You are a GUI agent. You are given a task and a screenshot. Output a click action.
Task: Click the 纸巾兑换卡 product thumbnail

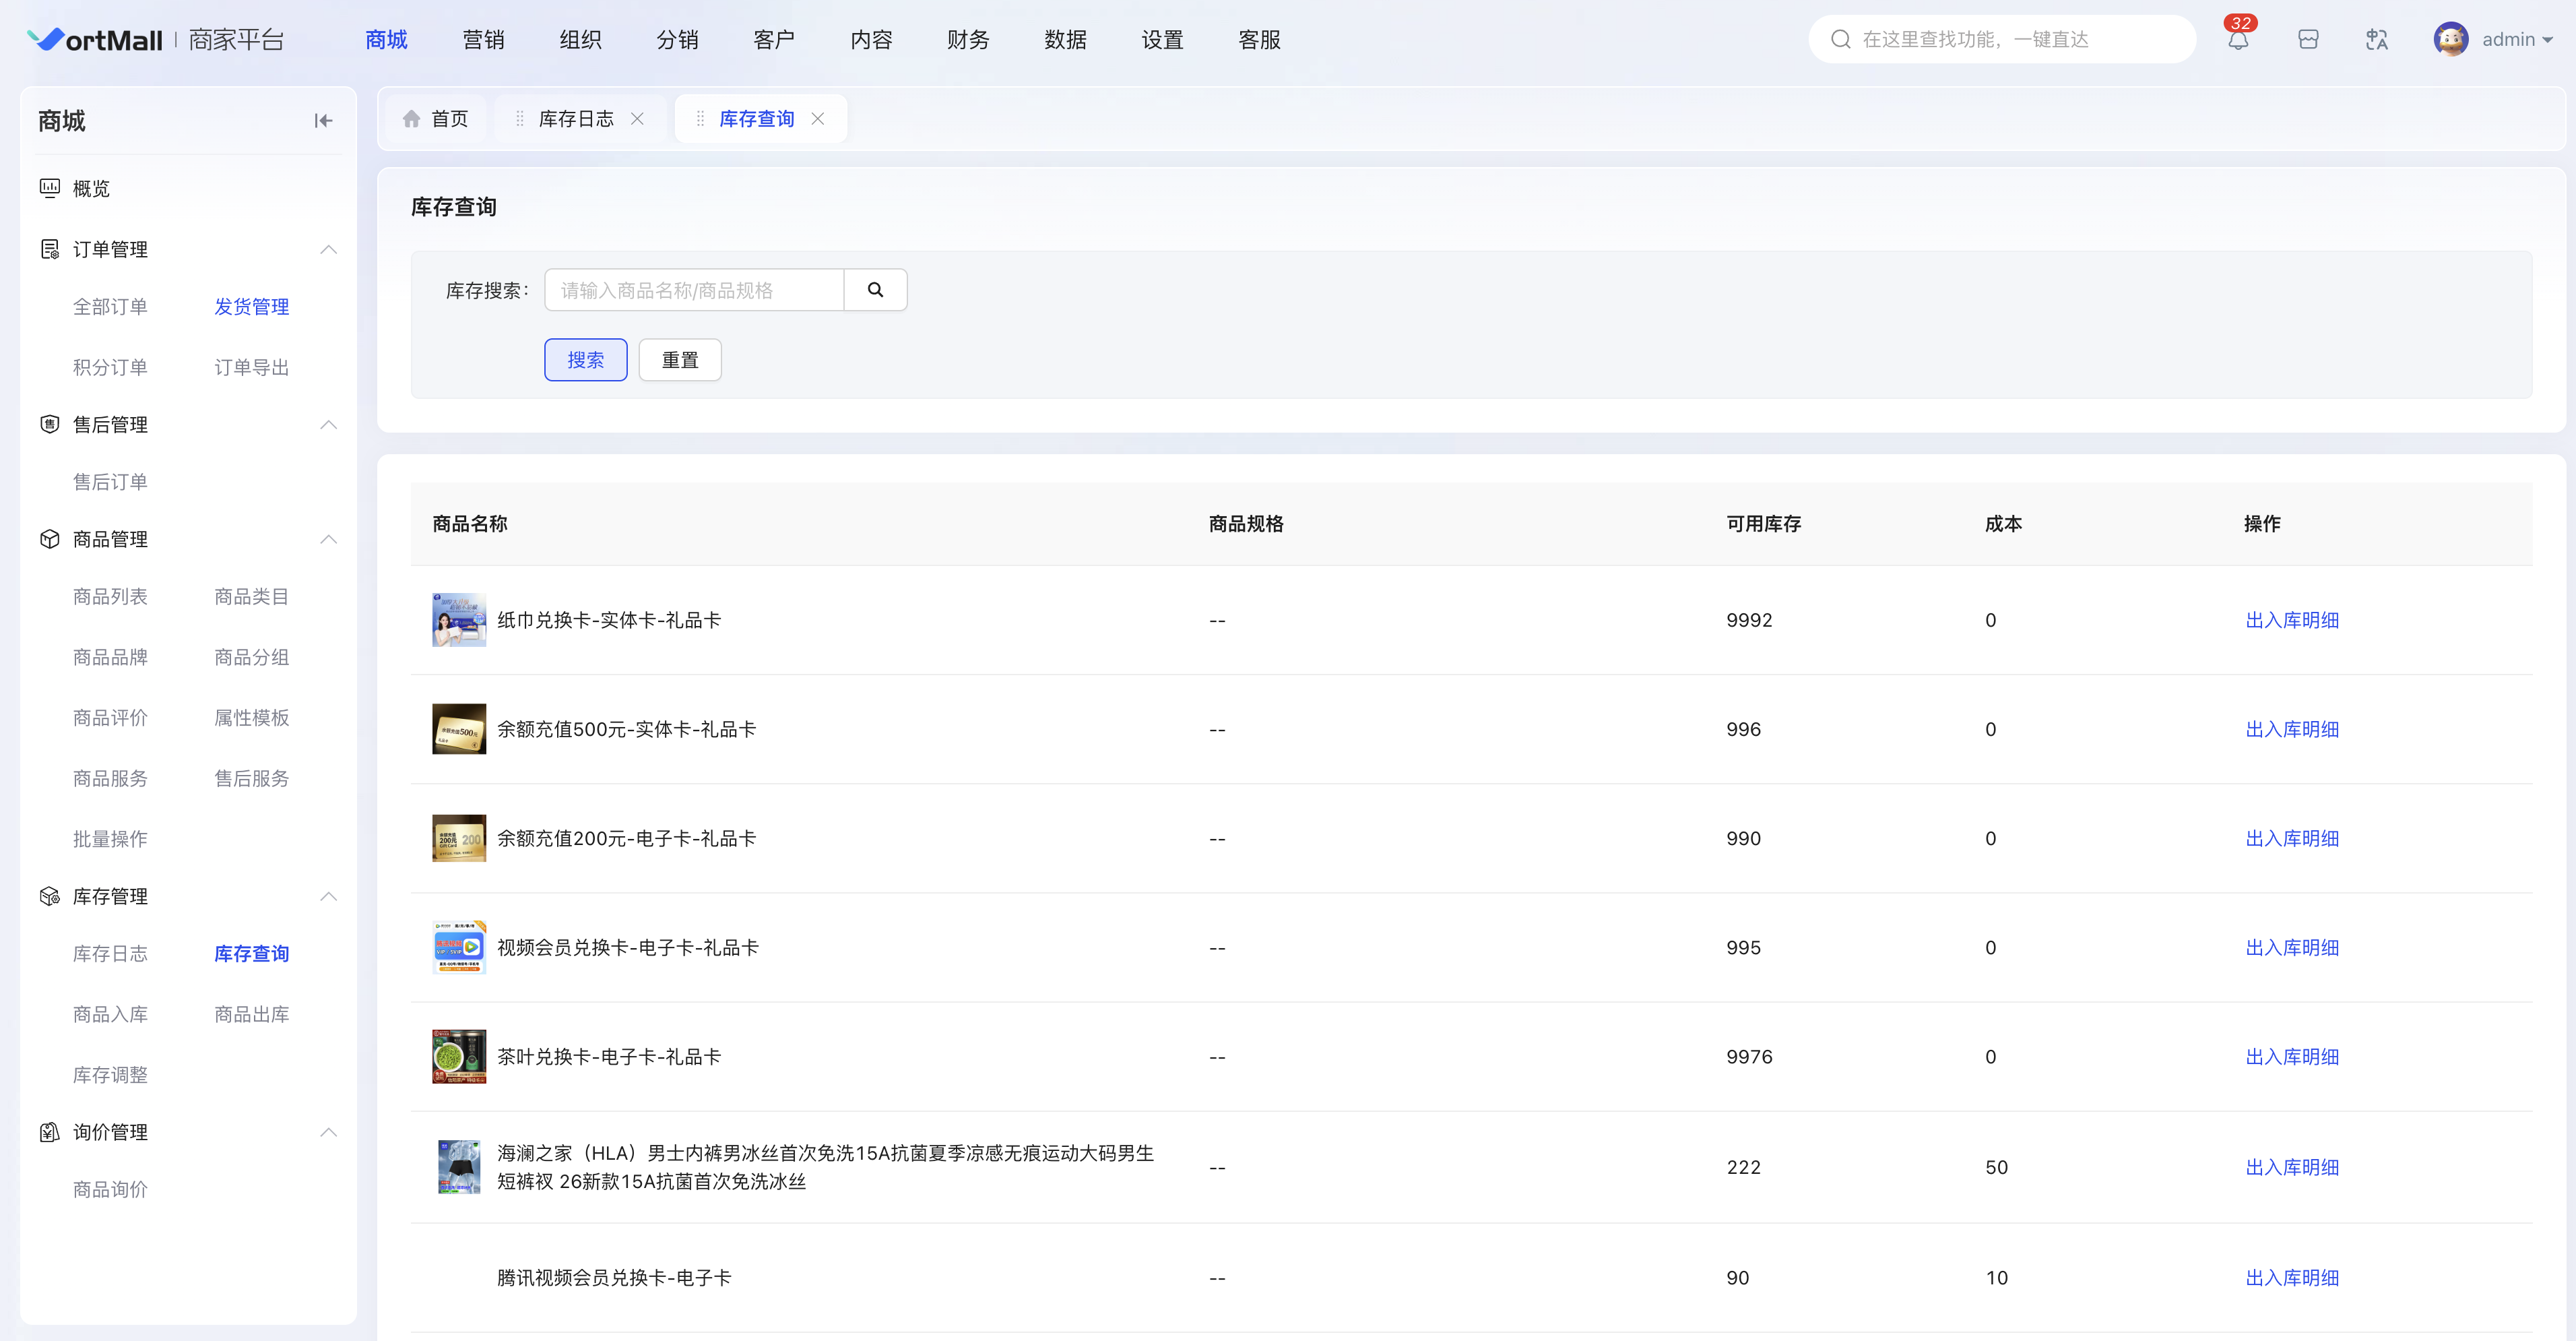[459, 620]
